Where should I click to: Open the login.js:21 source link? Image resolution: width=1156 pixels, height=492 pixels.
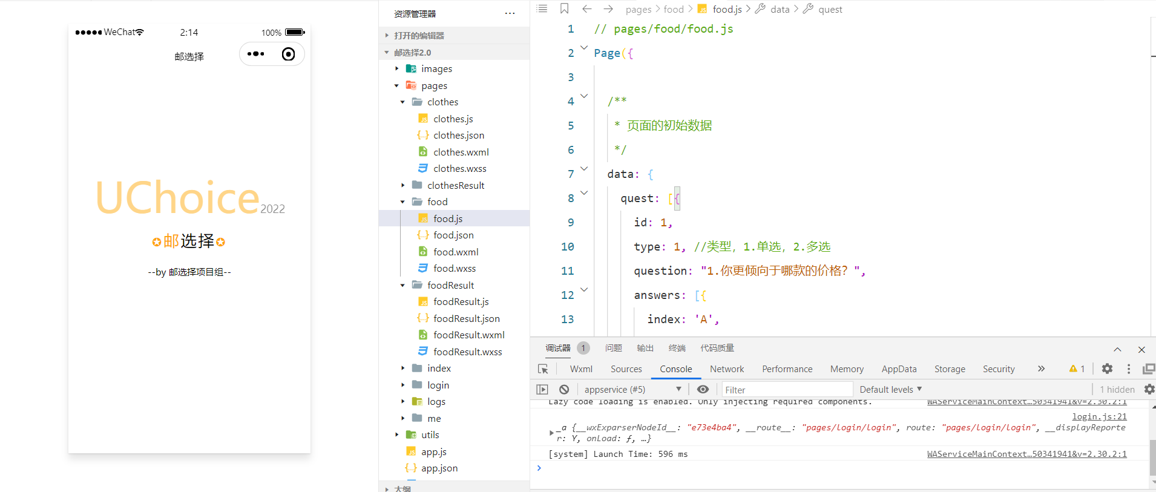coord(1099,416)
